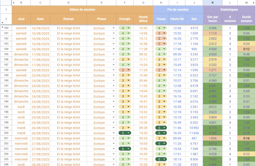Click the hidden columns arrow after column M
This screenshot has height=166, width=256.
[x=253, y=3]
